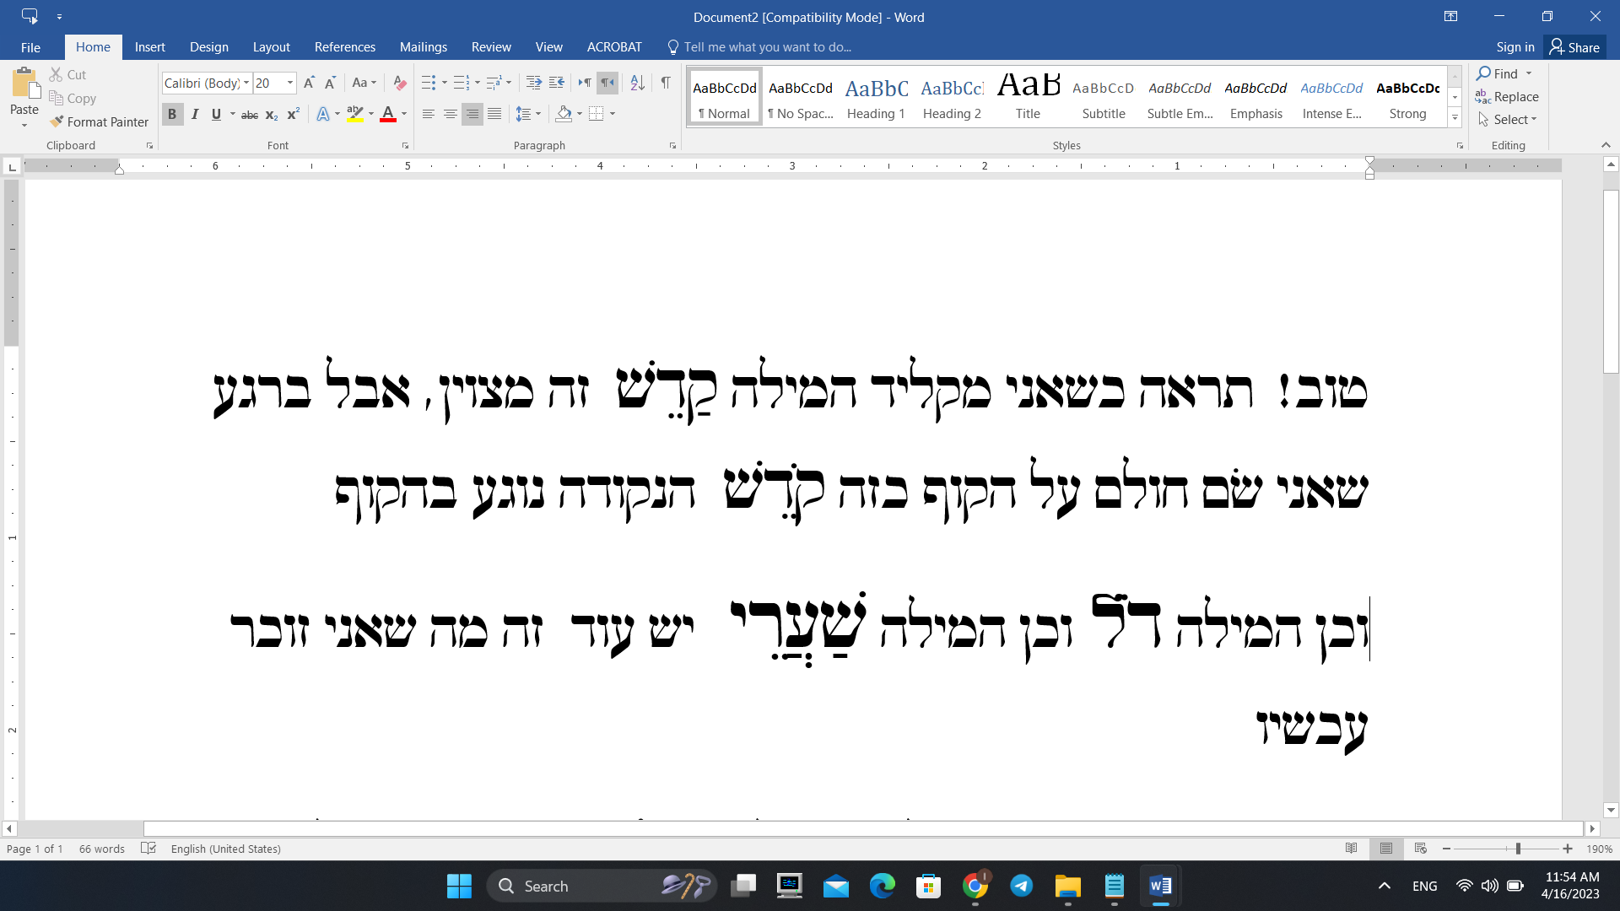The image size is (1620, 911).
Task: Click the Sort A-Z icon
Action: [x=638, y=83]
